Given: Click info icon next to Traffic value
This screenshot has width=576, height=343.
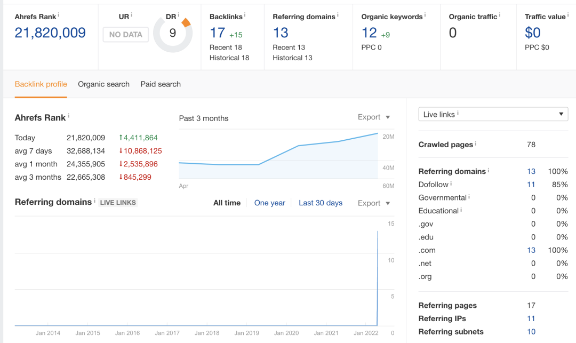Looking at the screenshot, I should click(x=567, y=15).
